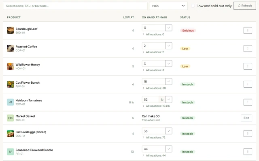Click In stock badge for Cut Flower Bunch

point(187,85)
